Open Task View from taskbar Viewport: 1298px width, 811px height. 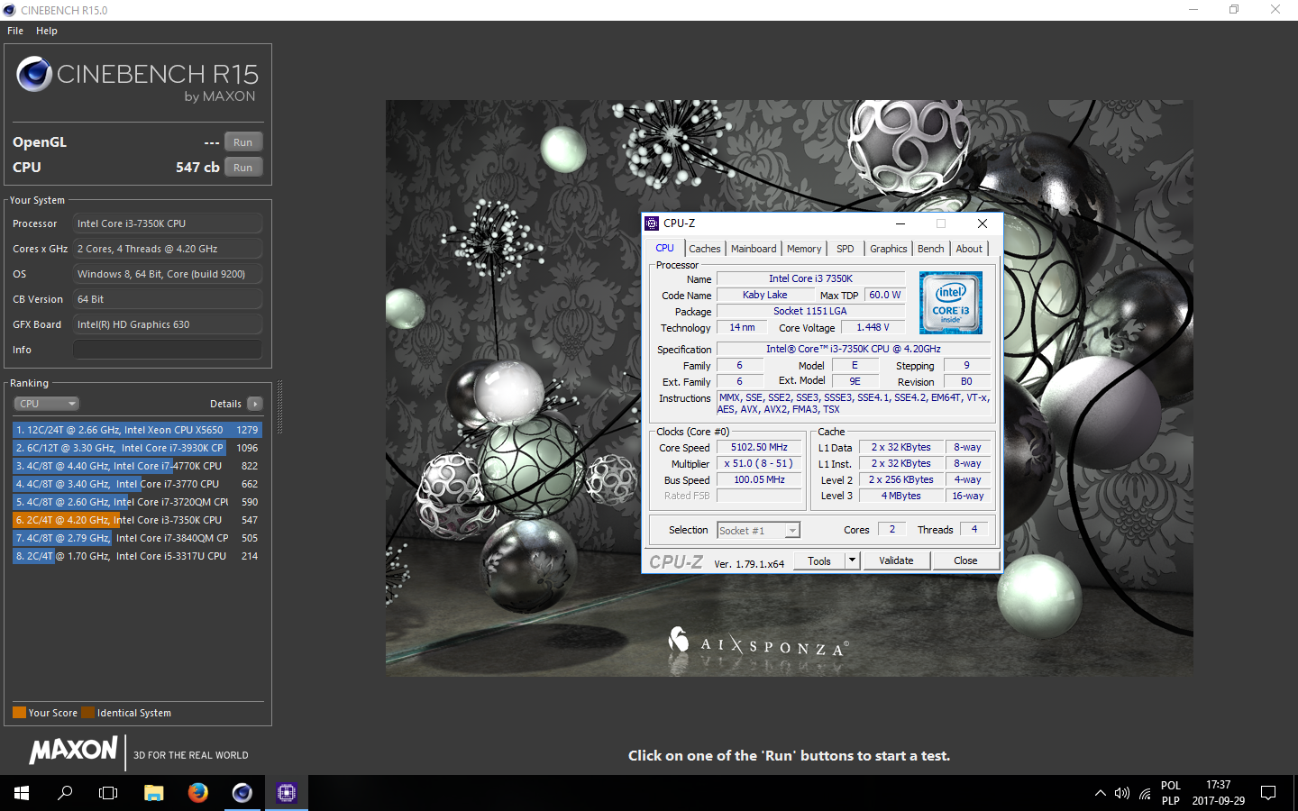108,793
